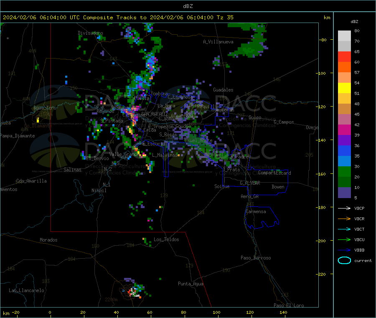Viewport: 376px width, 318px height.
Task: Click the 'A_Villanueva' map label
Action: [218, 42]
